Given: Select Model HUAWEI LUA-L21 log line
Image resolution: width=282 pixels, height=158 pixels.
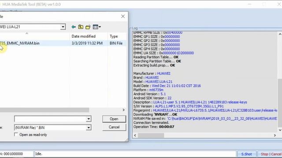Looking at the screenshot, I should pos(153,82).
